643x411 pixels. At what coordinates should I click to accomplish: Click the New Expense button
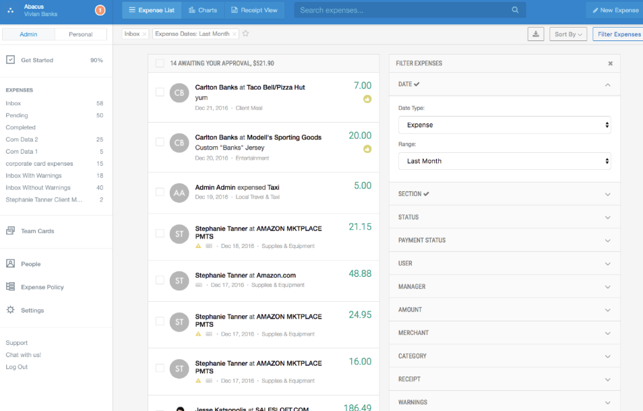(615, 10)
